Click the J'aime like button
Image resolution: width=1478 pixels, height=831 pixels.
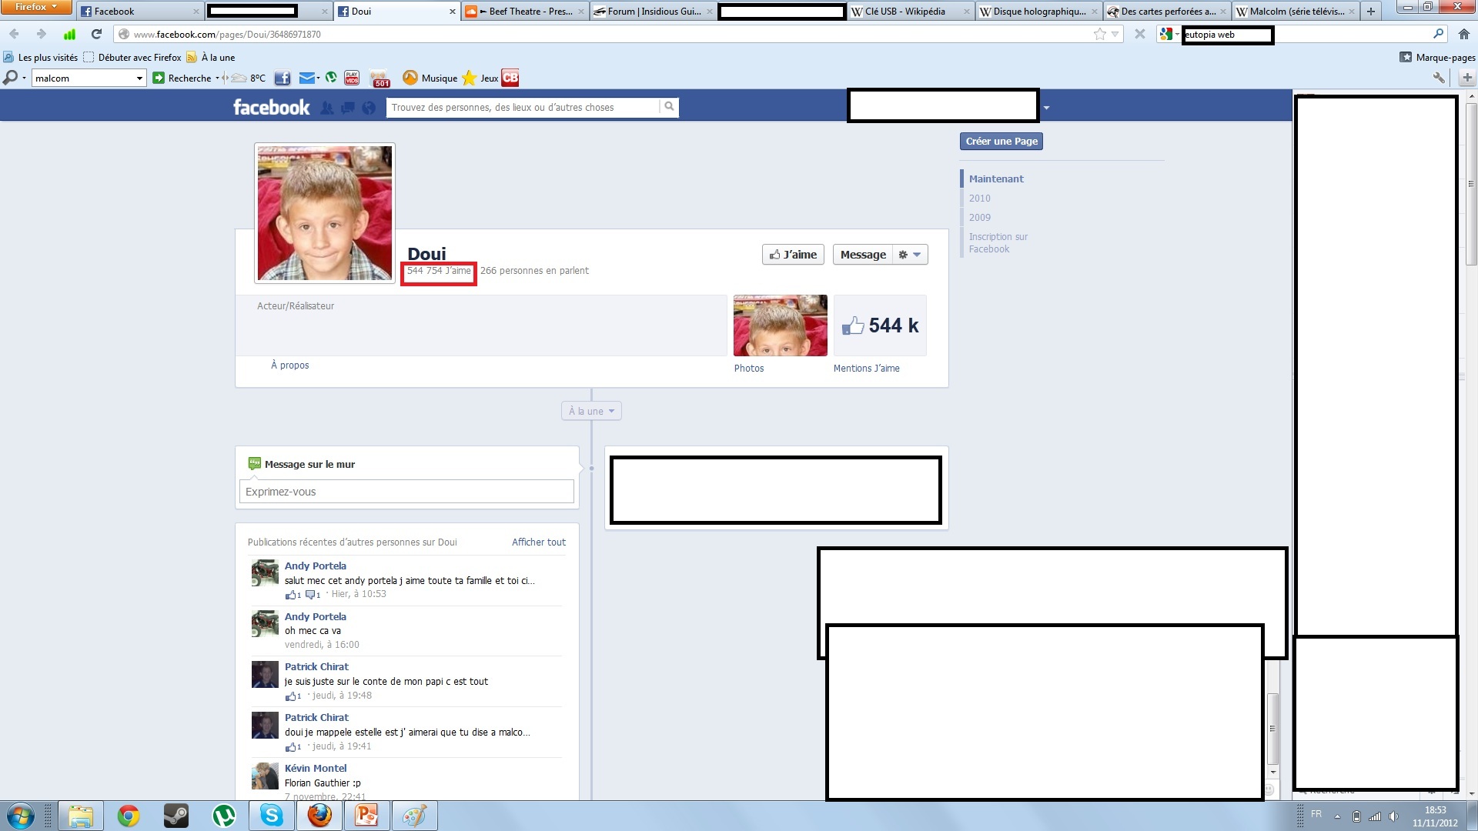click(793, 255)
